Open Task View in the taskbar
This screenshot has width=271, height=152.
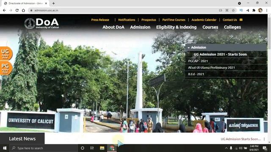[x=92, y=148]
